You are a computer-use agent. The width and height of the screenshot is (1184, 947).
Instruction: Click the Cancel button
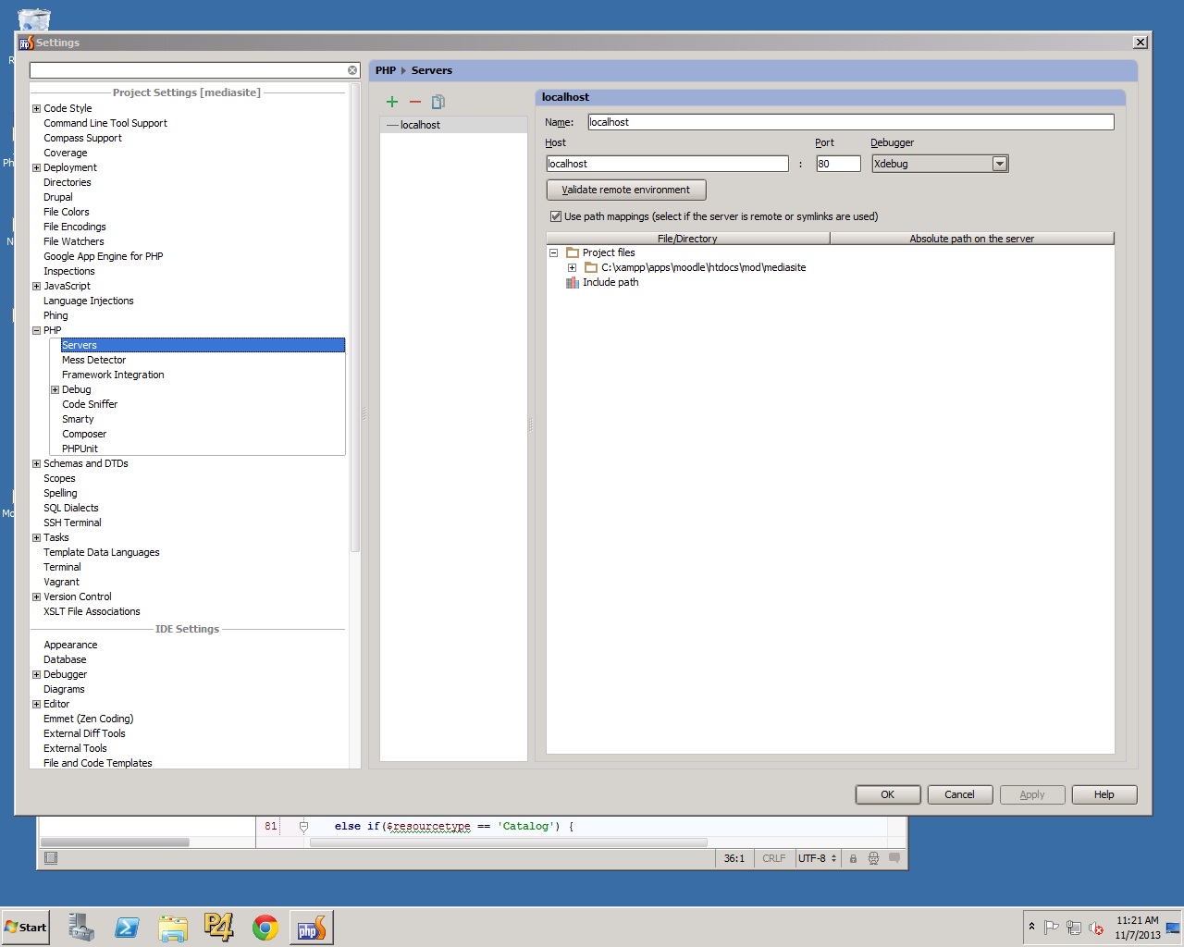click(x=959, y=794)
